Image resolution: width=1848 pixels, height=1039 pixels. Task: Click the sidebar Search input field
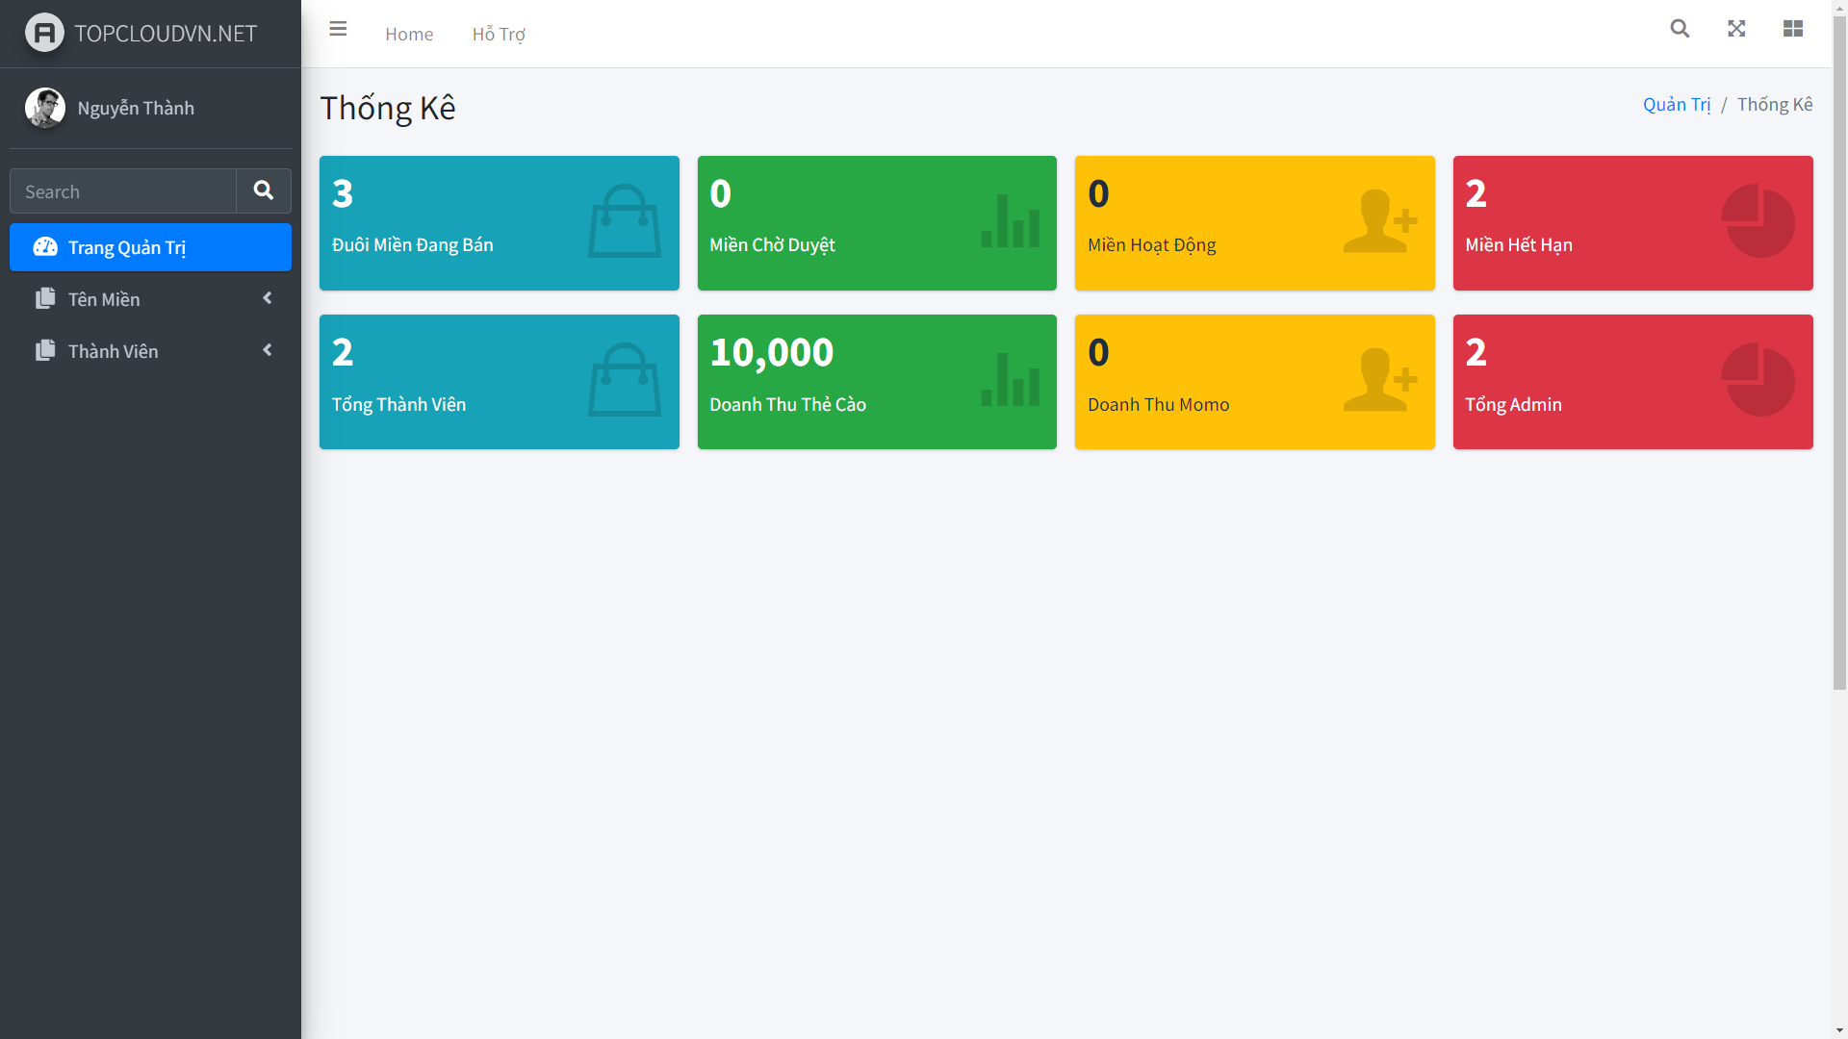click(123, 191)
